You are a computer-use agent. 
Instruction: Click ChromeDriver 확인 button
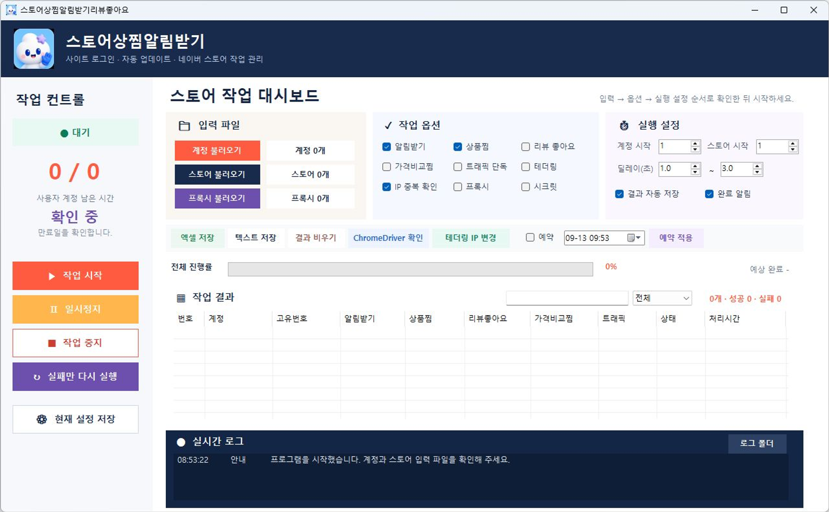point(388,238)
